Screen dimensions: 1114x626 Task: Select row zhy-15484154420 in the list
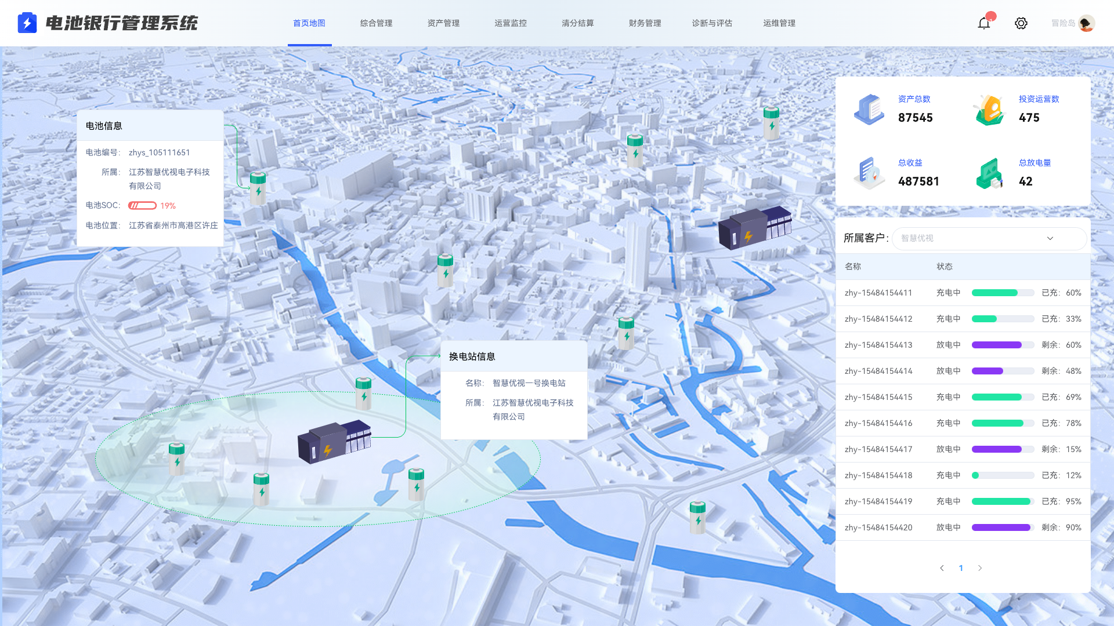tap(878, 527)
